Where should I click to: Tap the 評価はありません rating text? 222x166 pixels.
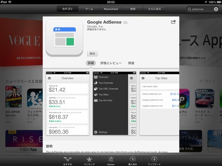pyautogui.click(x=97, y=30)
